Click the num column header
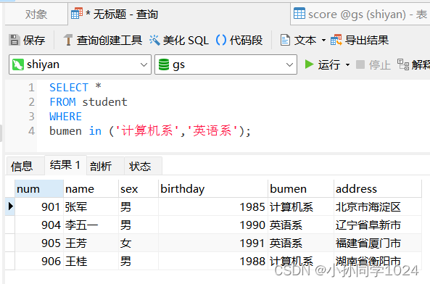430x284 pixels. click(39, 188)
